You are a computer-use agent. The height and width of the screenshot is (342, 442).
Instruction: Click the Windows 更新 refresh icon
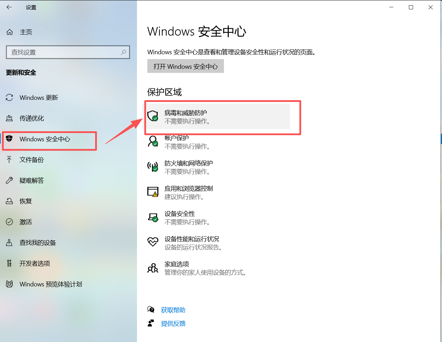pyautogui.click(x=9, y=98)
